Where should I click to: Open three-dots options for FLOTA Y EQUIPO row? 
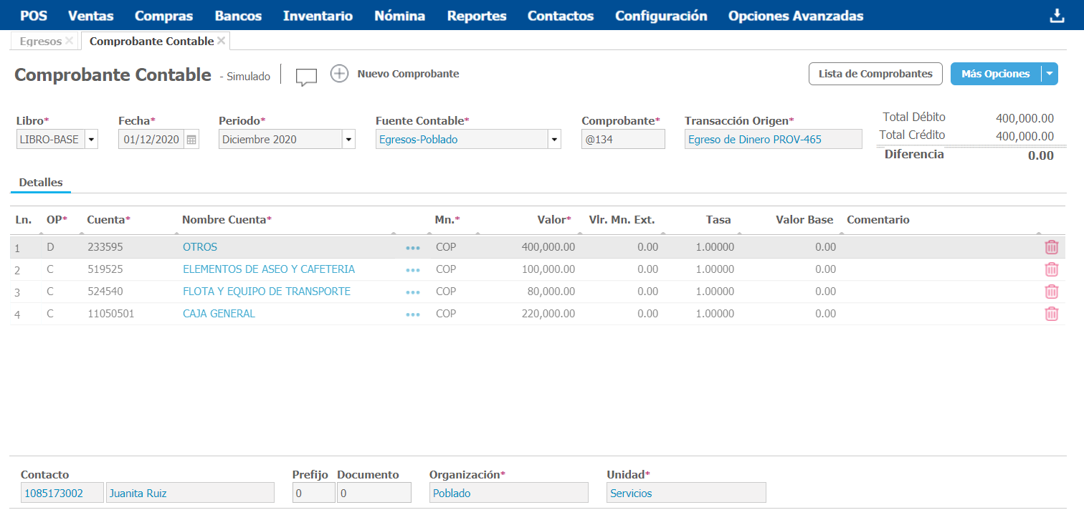point(412,292)
